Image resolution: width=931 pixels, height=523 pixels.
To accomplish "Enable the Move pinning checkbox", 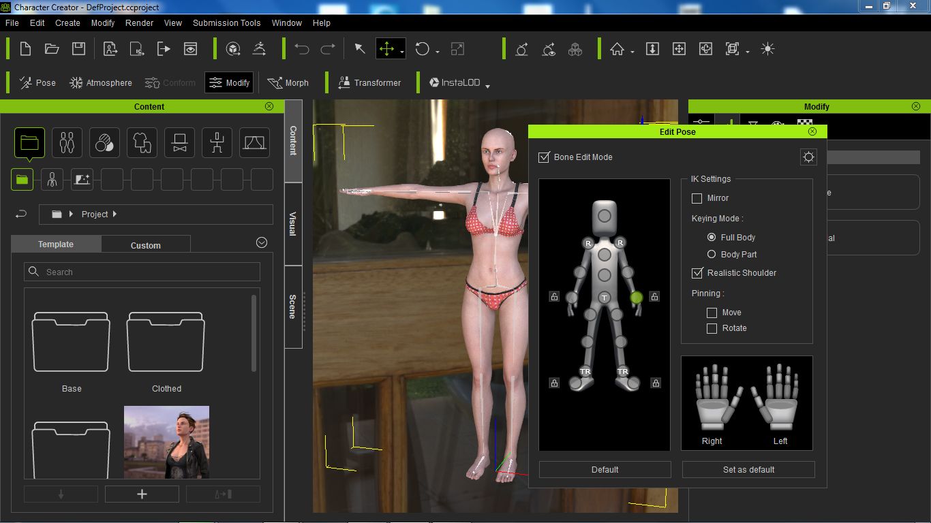I will pyautogui.click(x=712, y=313).
